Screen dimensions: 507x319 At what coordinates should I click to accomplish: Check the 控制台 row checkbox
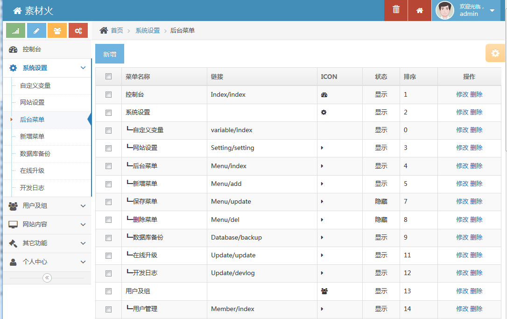tap(108, 94)
